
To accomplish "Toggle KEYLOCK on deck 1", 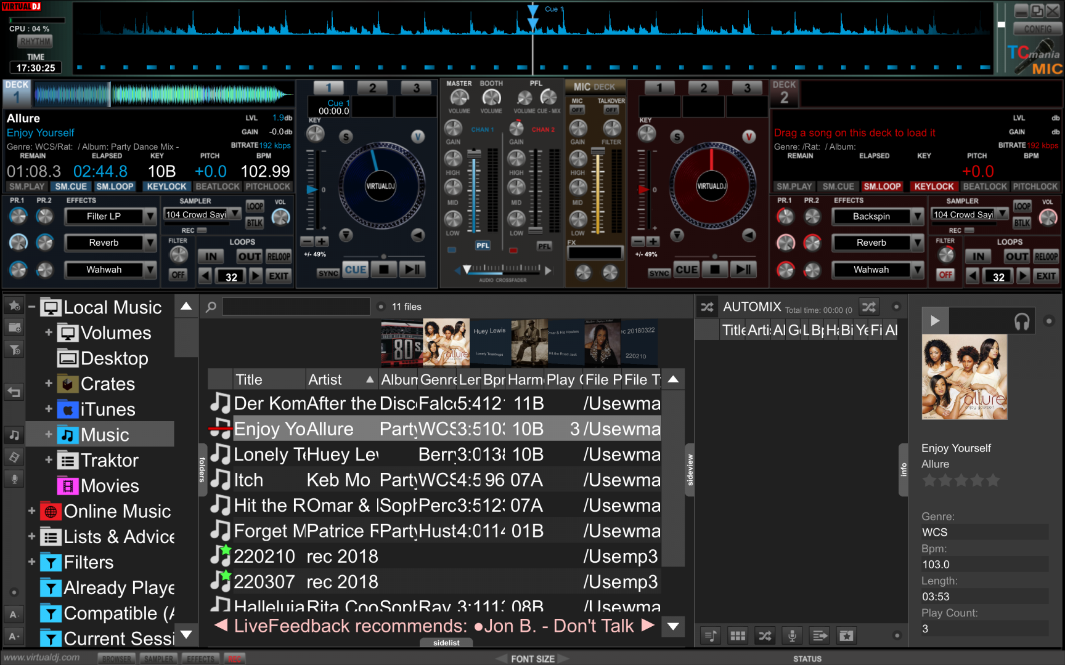I will click(x=166, y=187).
